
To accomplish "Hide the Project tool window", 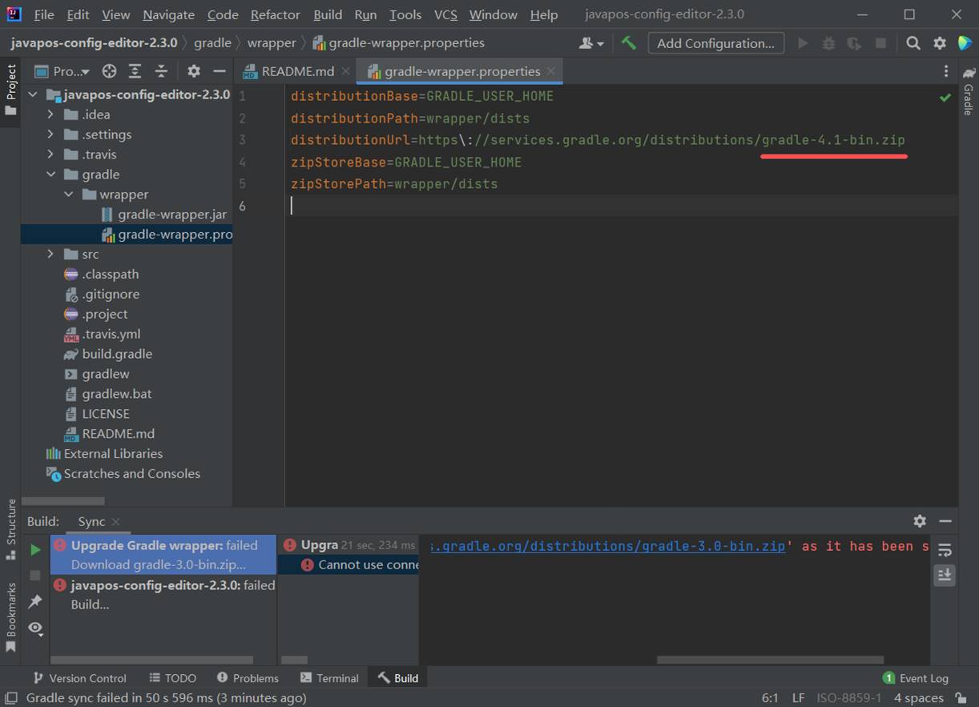I will coord(219,71).
